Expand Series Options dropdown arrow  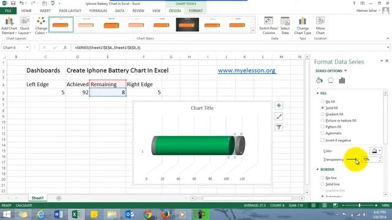tap(345, 71)
